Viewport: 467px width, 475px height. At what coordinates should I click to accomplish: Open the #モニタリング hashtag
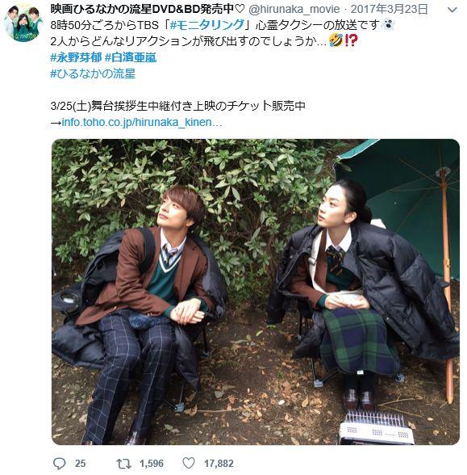pyautogui.click(x=207, y=25)
